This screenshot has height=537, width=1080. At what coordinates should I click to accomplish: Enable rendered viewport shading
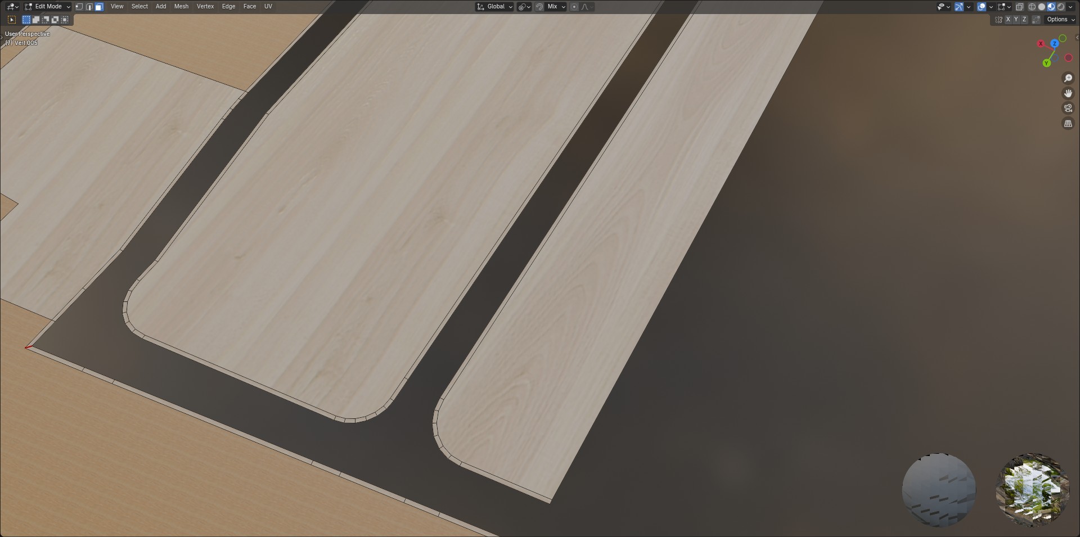pyautogui.click(x=1061, y=7)
